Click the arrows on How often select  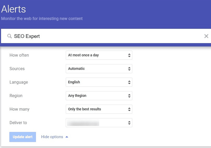[x=129, y=55]
